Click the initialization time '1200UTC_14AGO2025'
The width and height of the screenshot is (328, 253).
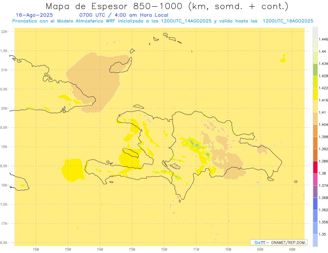tap(186, 21)
